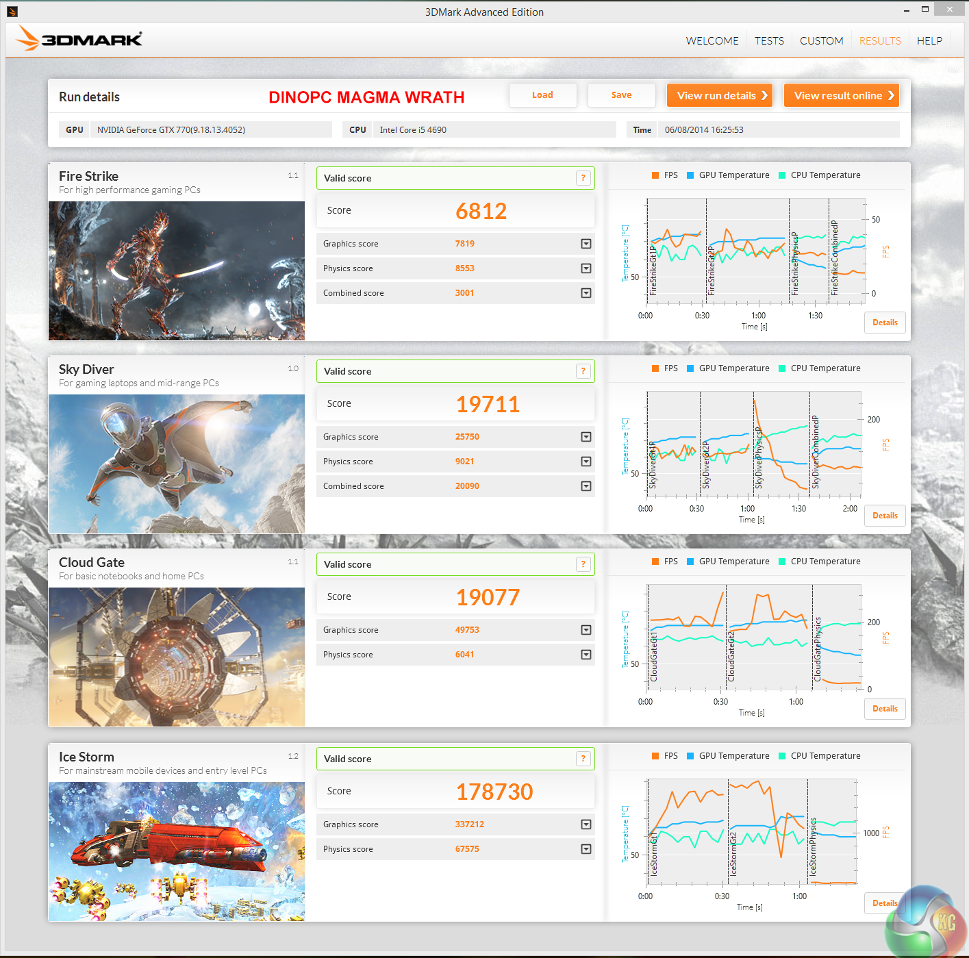
Task: Click the blue GPU Temperature swatch in Cloud Gate legend
Action: [690, 562]
